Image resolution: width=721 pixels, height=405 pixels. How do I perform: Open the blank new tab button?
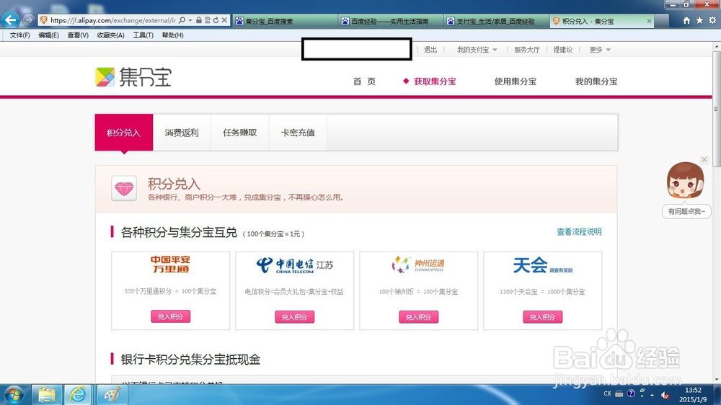pos(662,21)
